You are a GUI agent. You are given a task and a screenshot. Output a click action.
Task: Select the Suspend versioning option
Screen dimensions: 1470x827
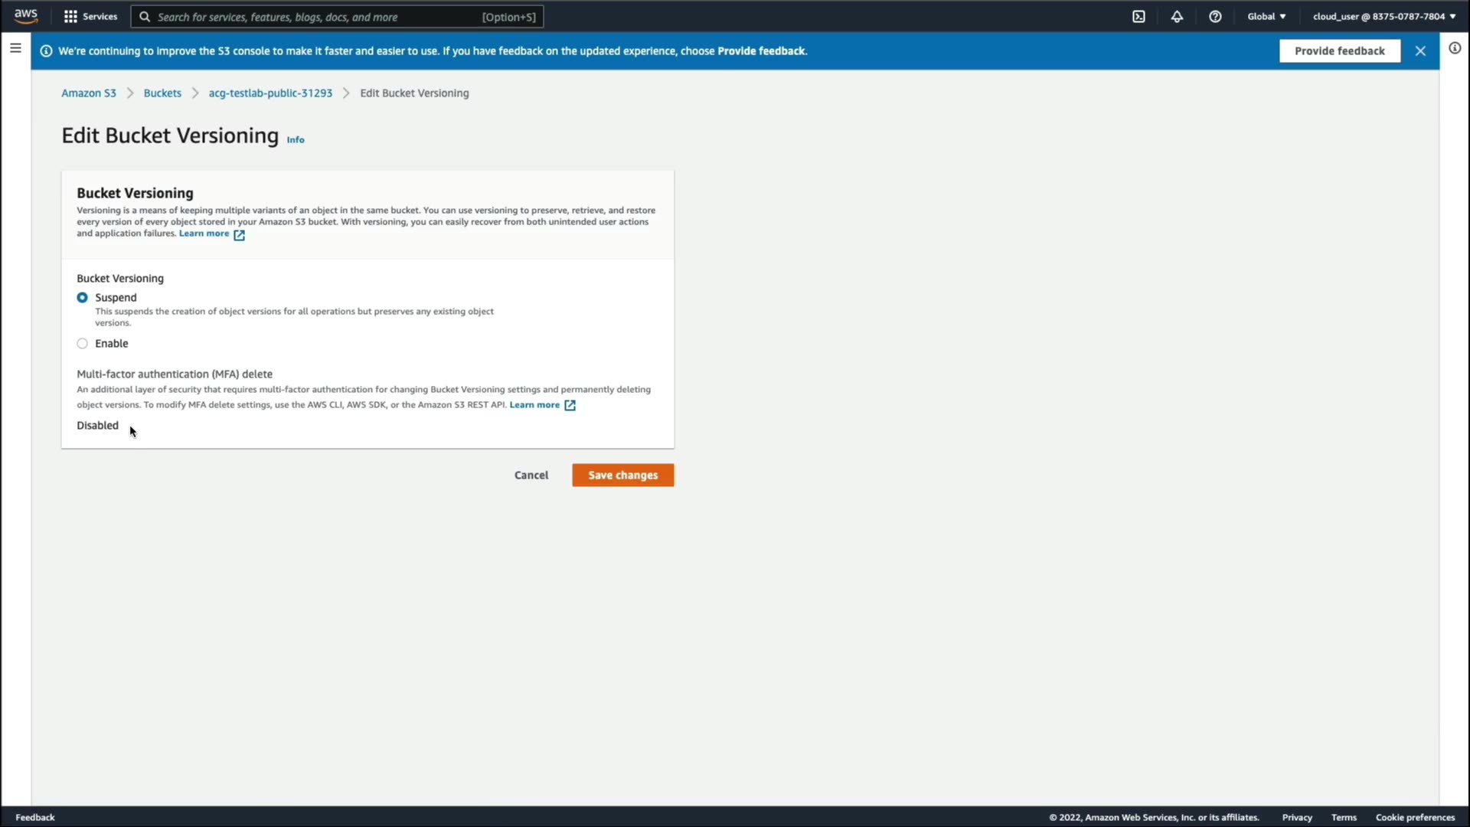tap(83, 298)
